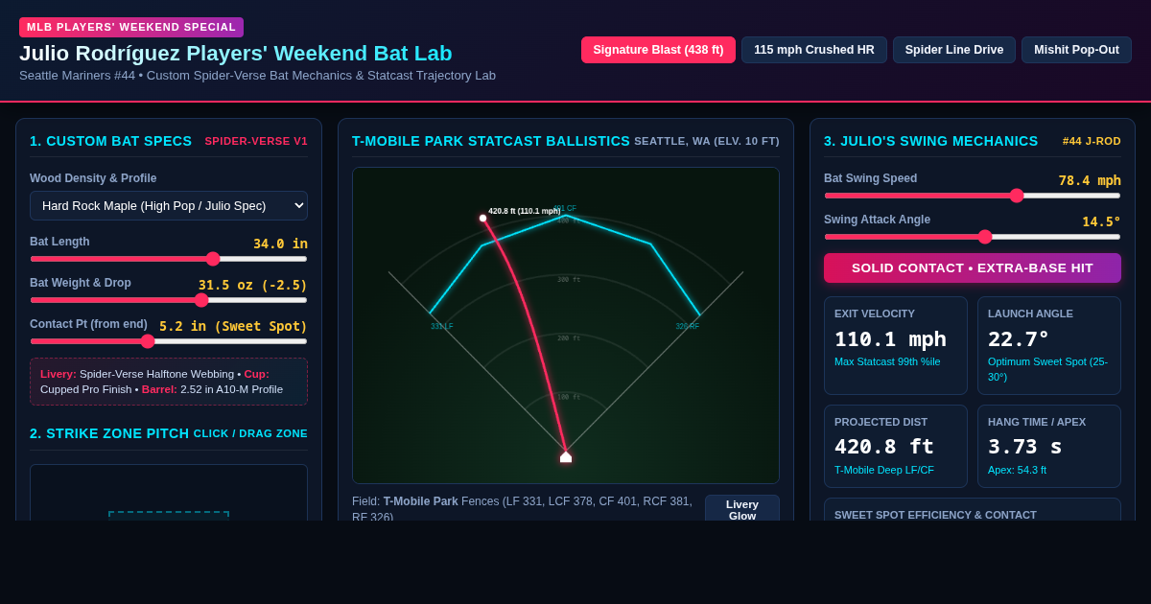Image resolution: width=1151 pixels, height=604 pixels.
Task: Click the Max Statcast 99th %ile text
Action: coord(887,361)
